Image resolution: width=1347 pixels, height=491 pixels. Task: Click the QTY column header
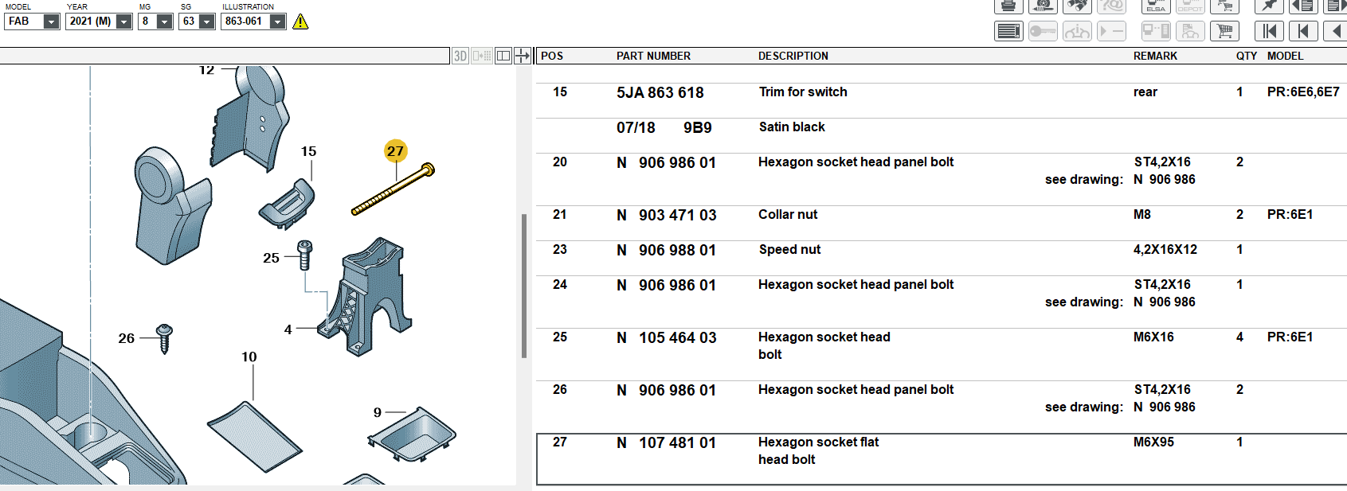pyautogui.click(x=1247, y=56)
